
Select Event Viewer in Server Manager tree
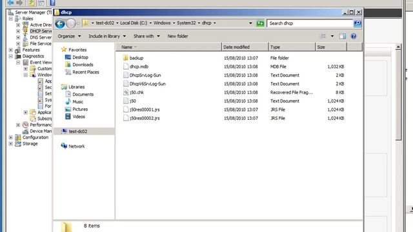[x=41, y=63]
